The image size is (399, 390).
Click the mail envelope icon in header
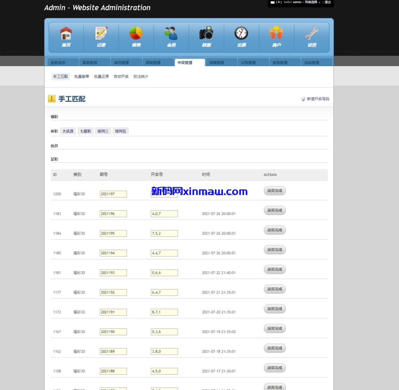tap(272, 2)
